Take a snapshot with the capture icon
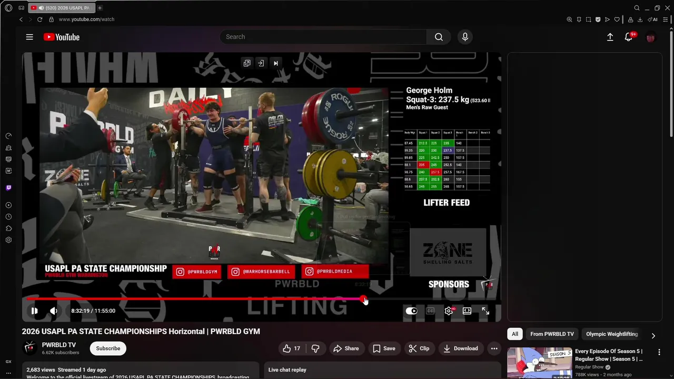The height and width of the screenshot is (379, 674). coord(588,19)
